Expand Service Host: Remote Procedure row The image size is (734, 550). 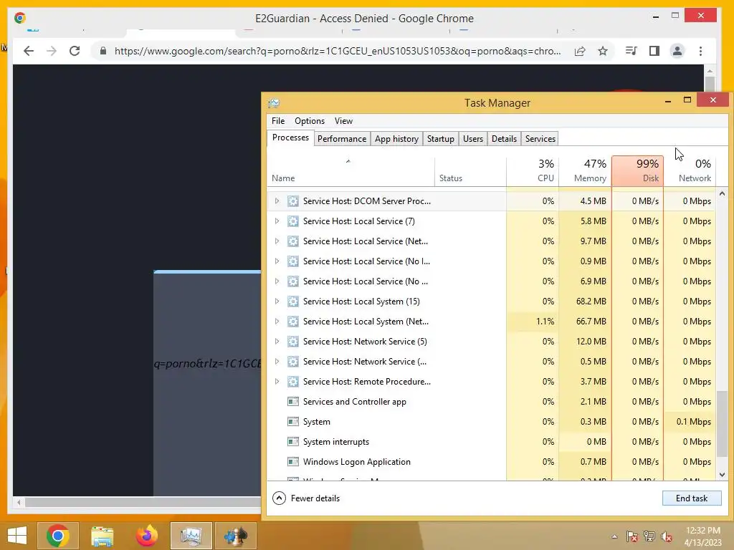pyautogui.click(x=277, y=382)
